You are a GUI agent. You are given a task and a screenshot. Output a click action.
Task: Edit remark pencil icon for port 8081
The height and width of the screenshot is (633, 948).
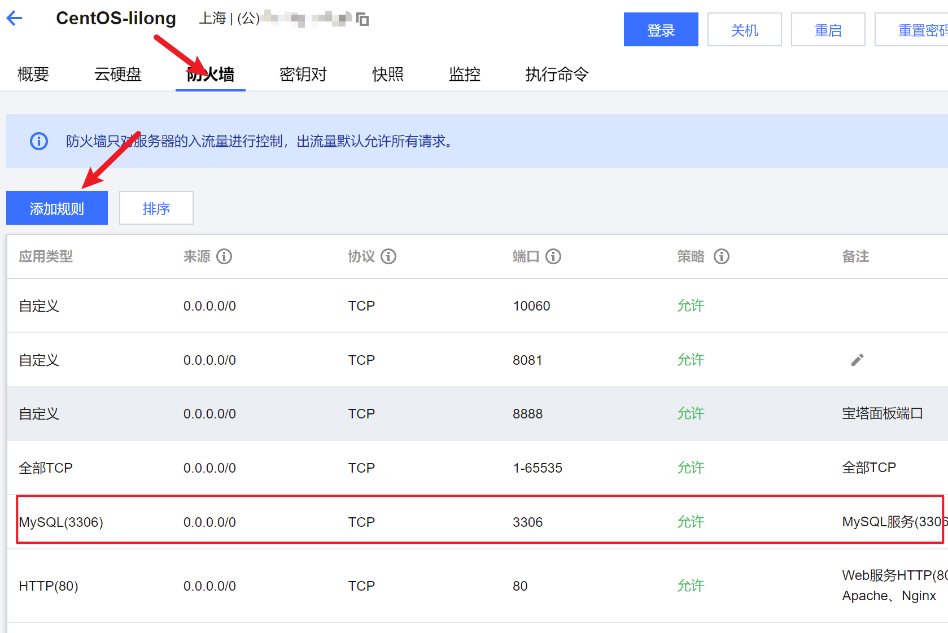click(x=857, y=360)
